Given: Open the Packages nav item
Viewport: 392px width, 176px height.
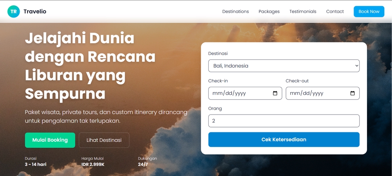Looking at the screenshot, I should click(269, 11).
